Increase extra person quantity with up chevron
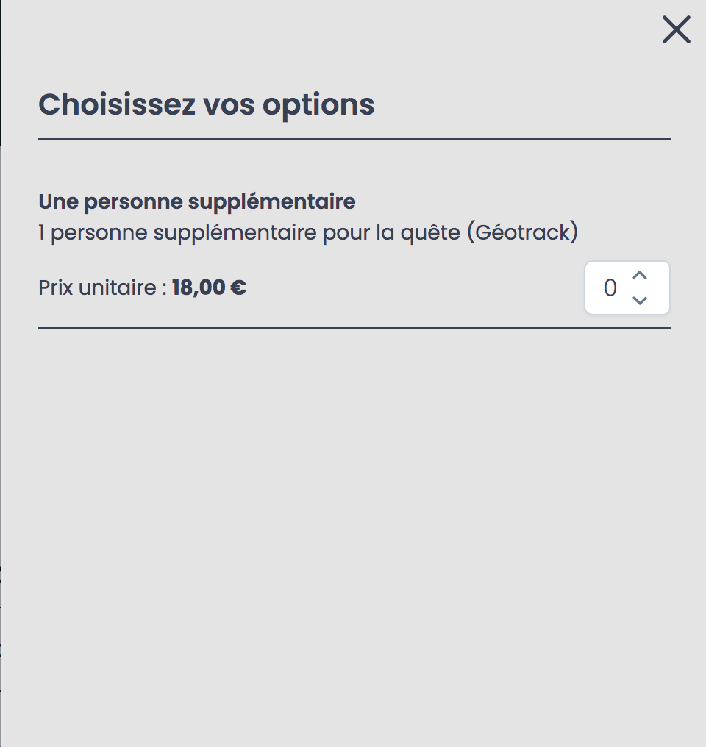 [x=639, y=276]
